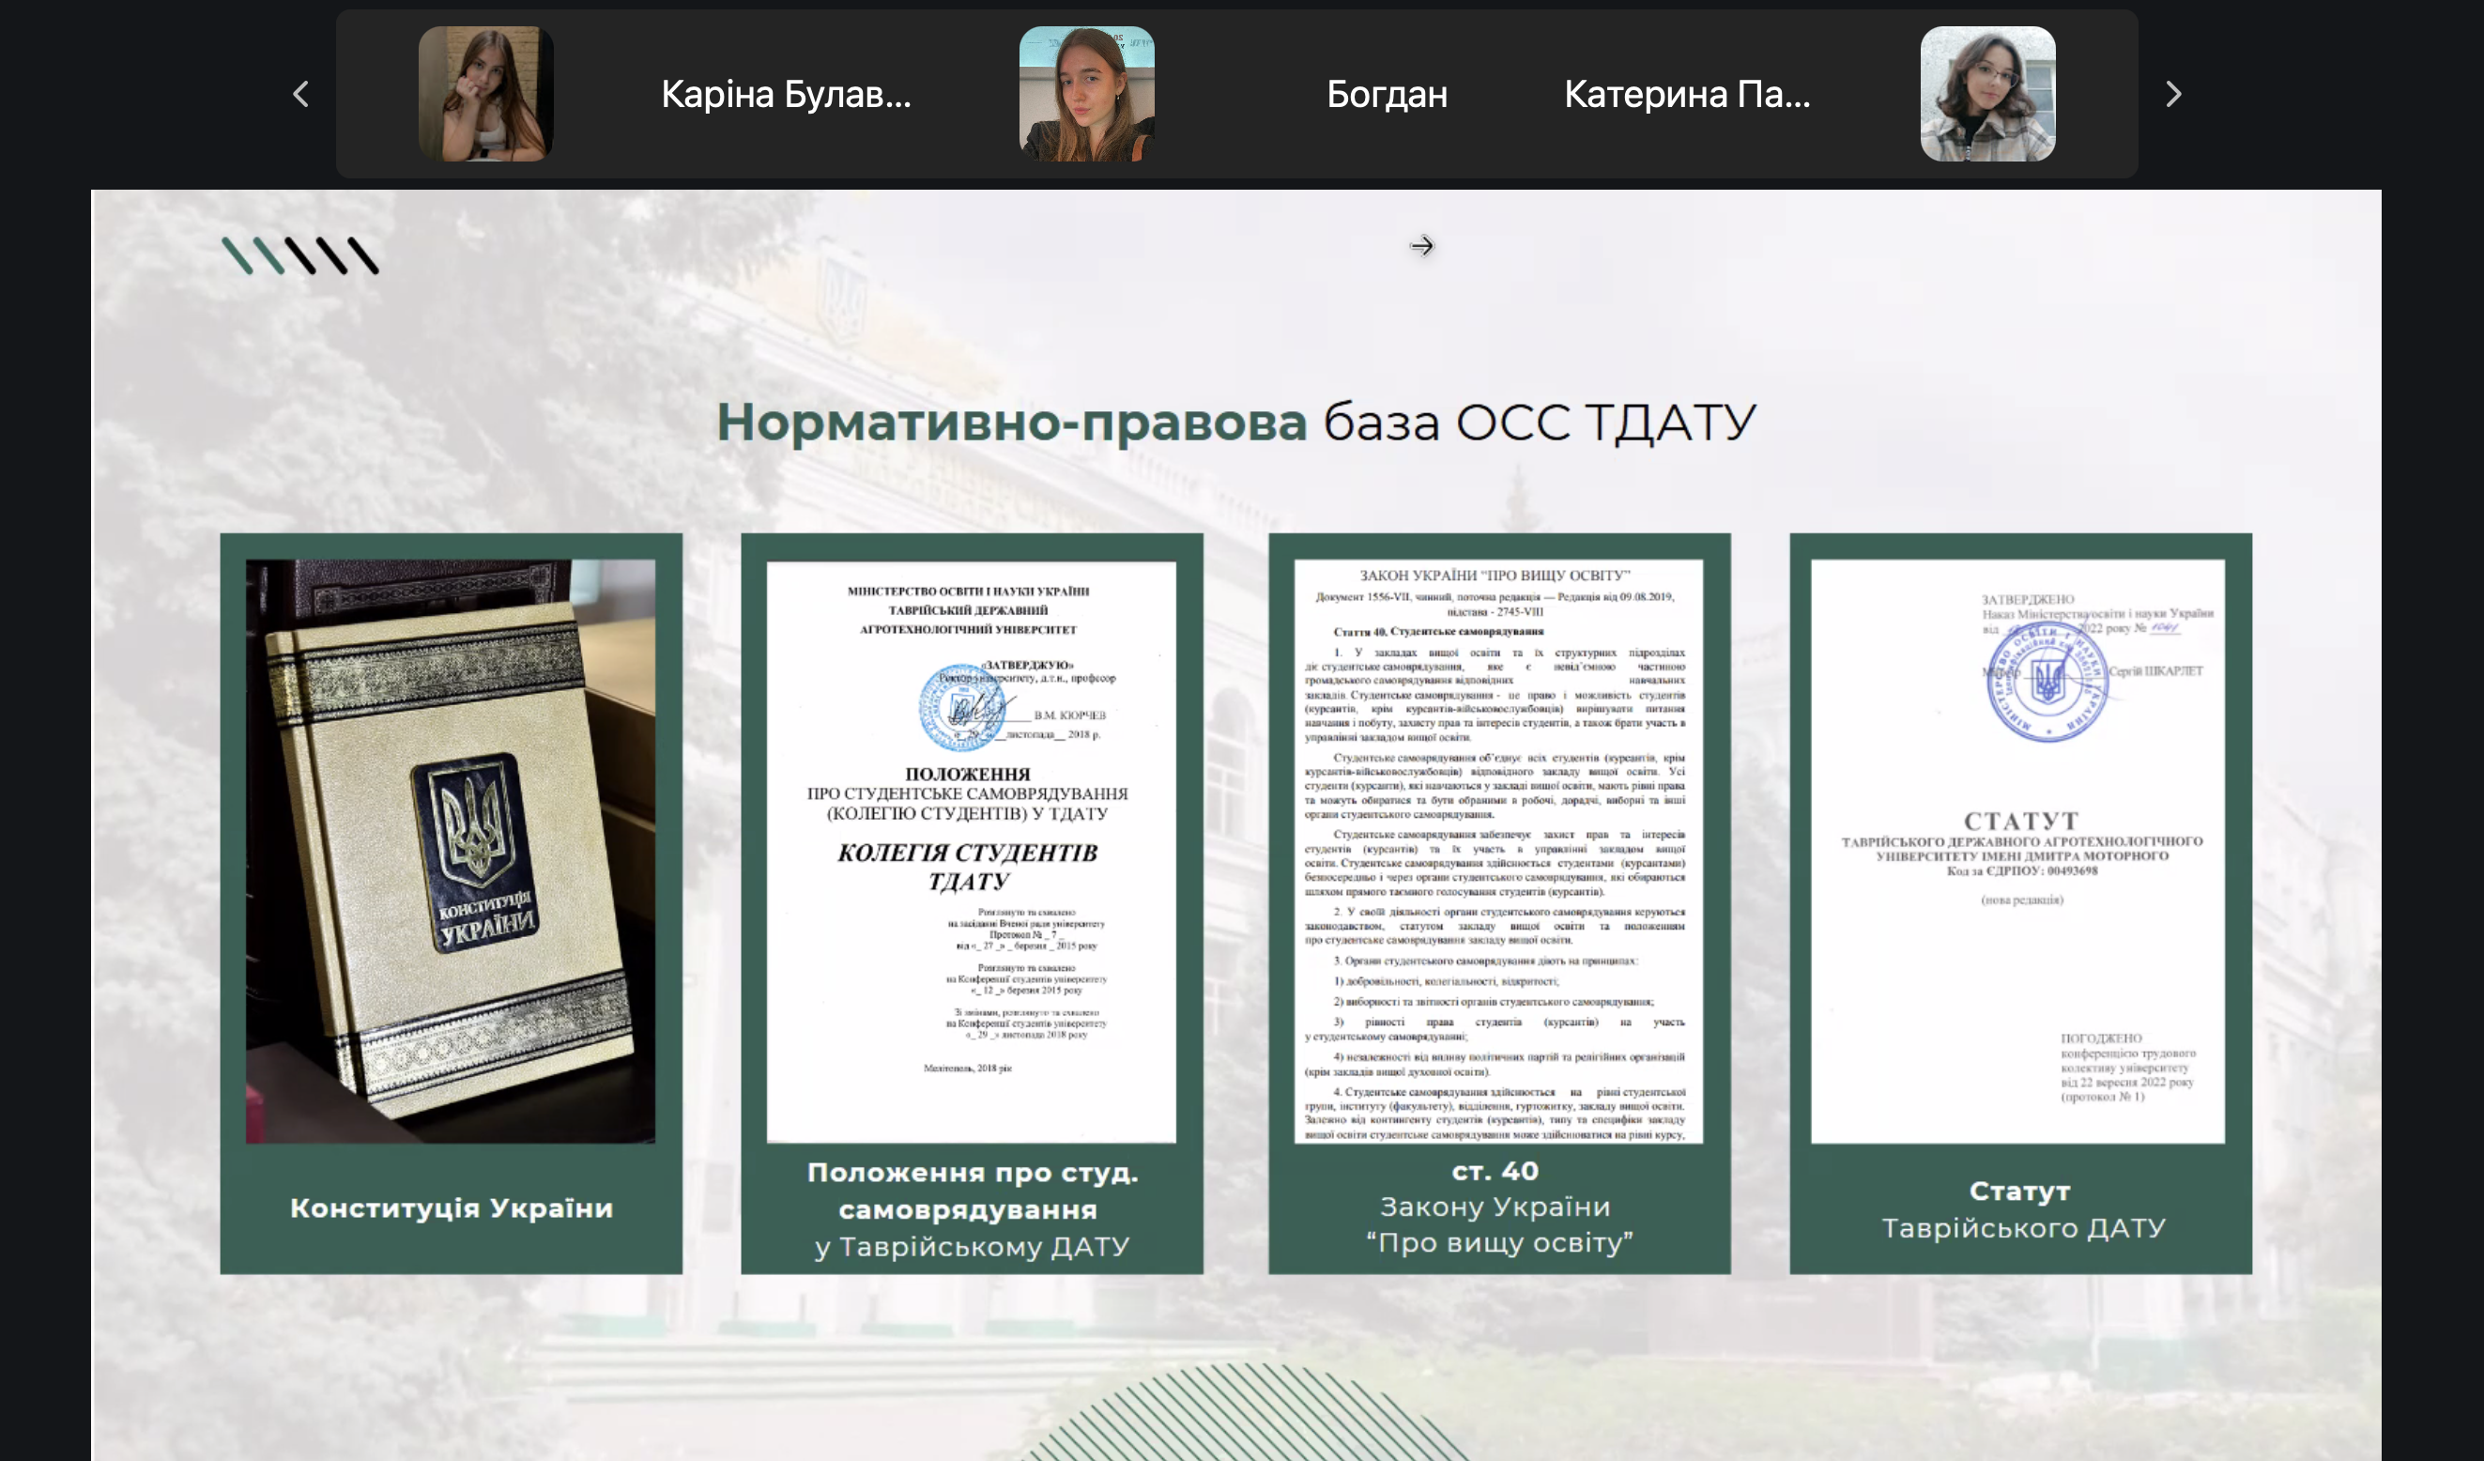Open the Закон України Про вищу освіту page
Screen dimensions: 2484x1461
(x=1498, y=851)
